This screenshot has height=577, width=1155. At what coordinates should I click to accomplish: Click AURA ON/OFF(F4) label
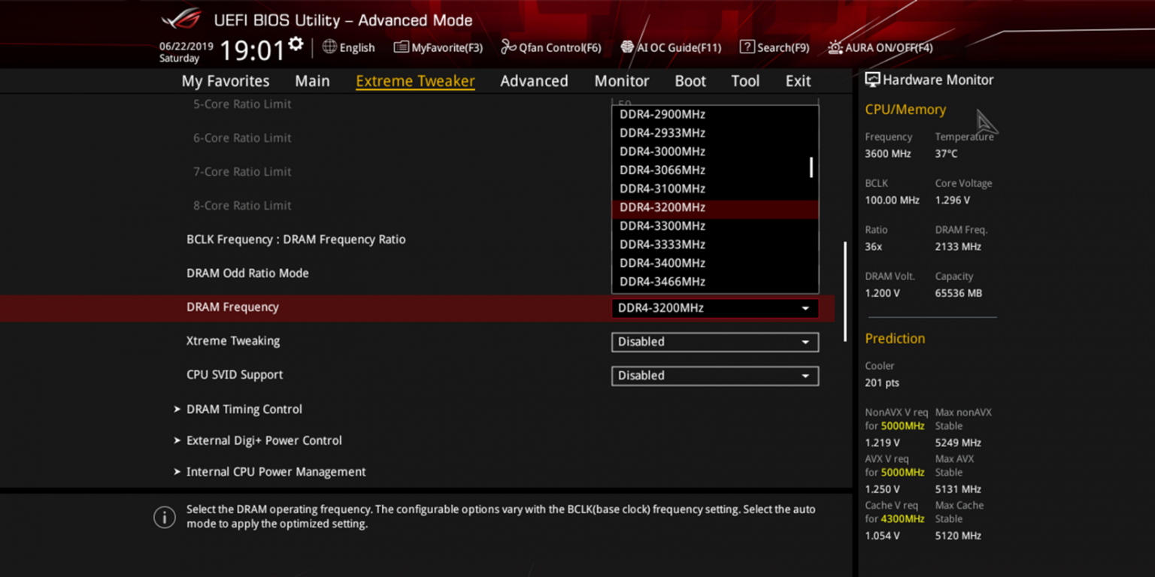pos(889,47)
